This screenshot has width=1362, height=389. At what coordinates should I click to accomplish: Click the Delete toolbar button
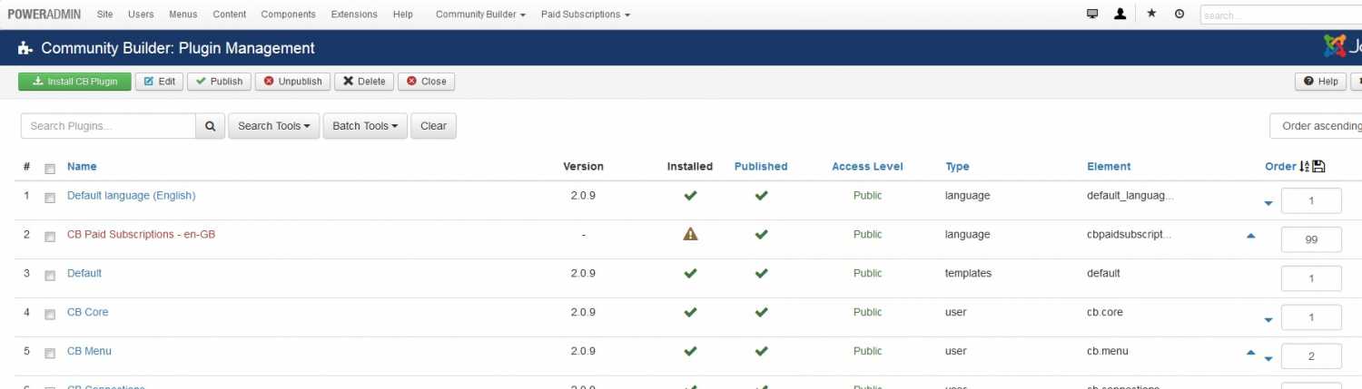363,82
